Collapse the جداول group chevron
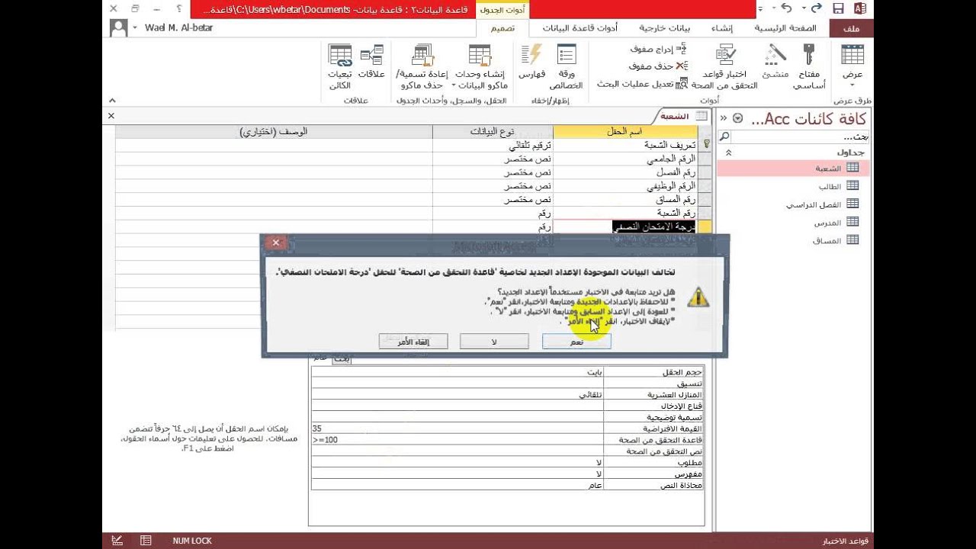Viewport: 976px width, 549px height. point(728,152)
